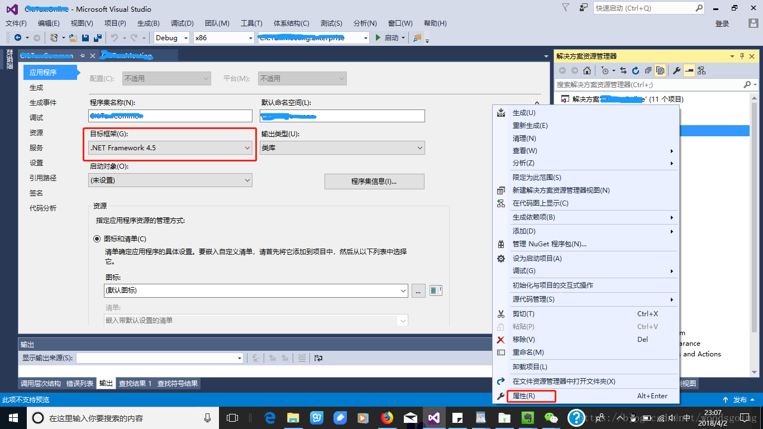Open the 调试(D) menu in menu bar

pyautogui.click(x=182, y=23)
